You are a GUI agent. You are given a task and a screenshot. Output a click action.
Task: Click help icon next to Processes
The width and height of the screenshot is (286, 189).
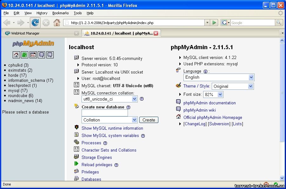(x=105, y=143)
